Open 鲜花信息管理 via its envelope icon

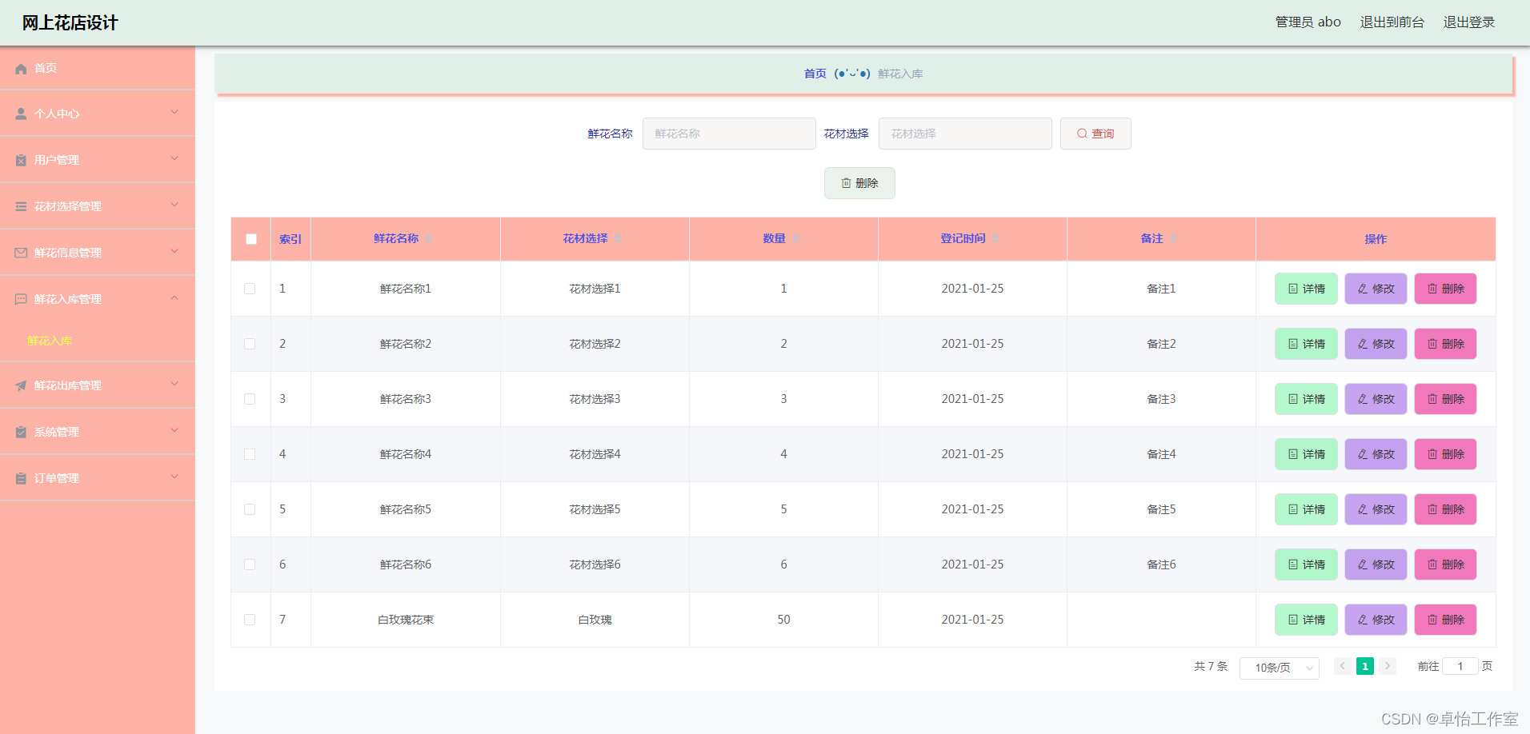pyautogui.click(x=19, y=252)
